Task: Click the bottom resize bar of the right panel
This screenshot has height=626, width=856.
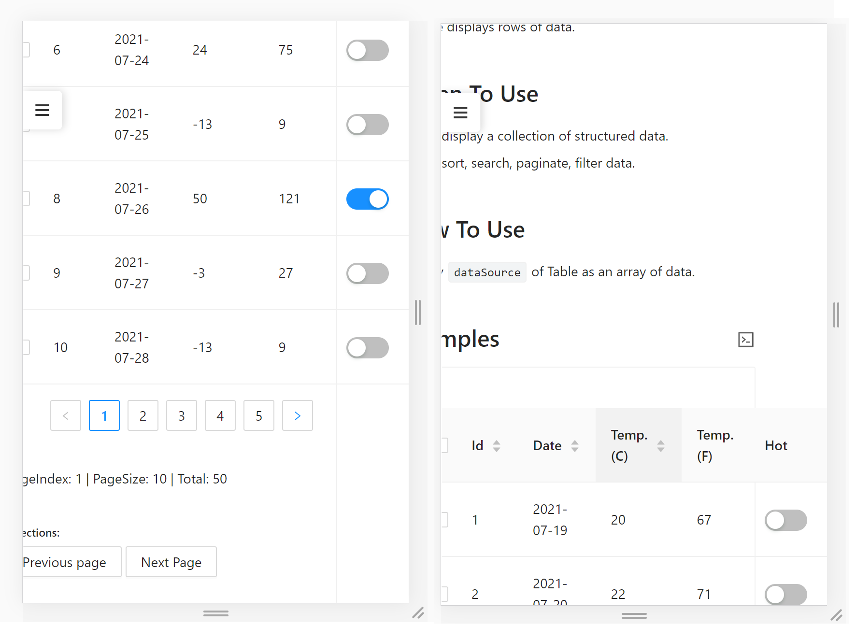Action: tap(634, 616)
